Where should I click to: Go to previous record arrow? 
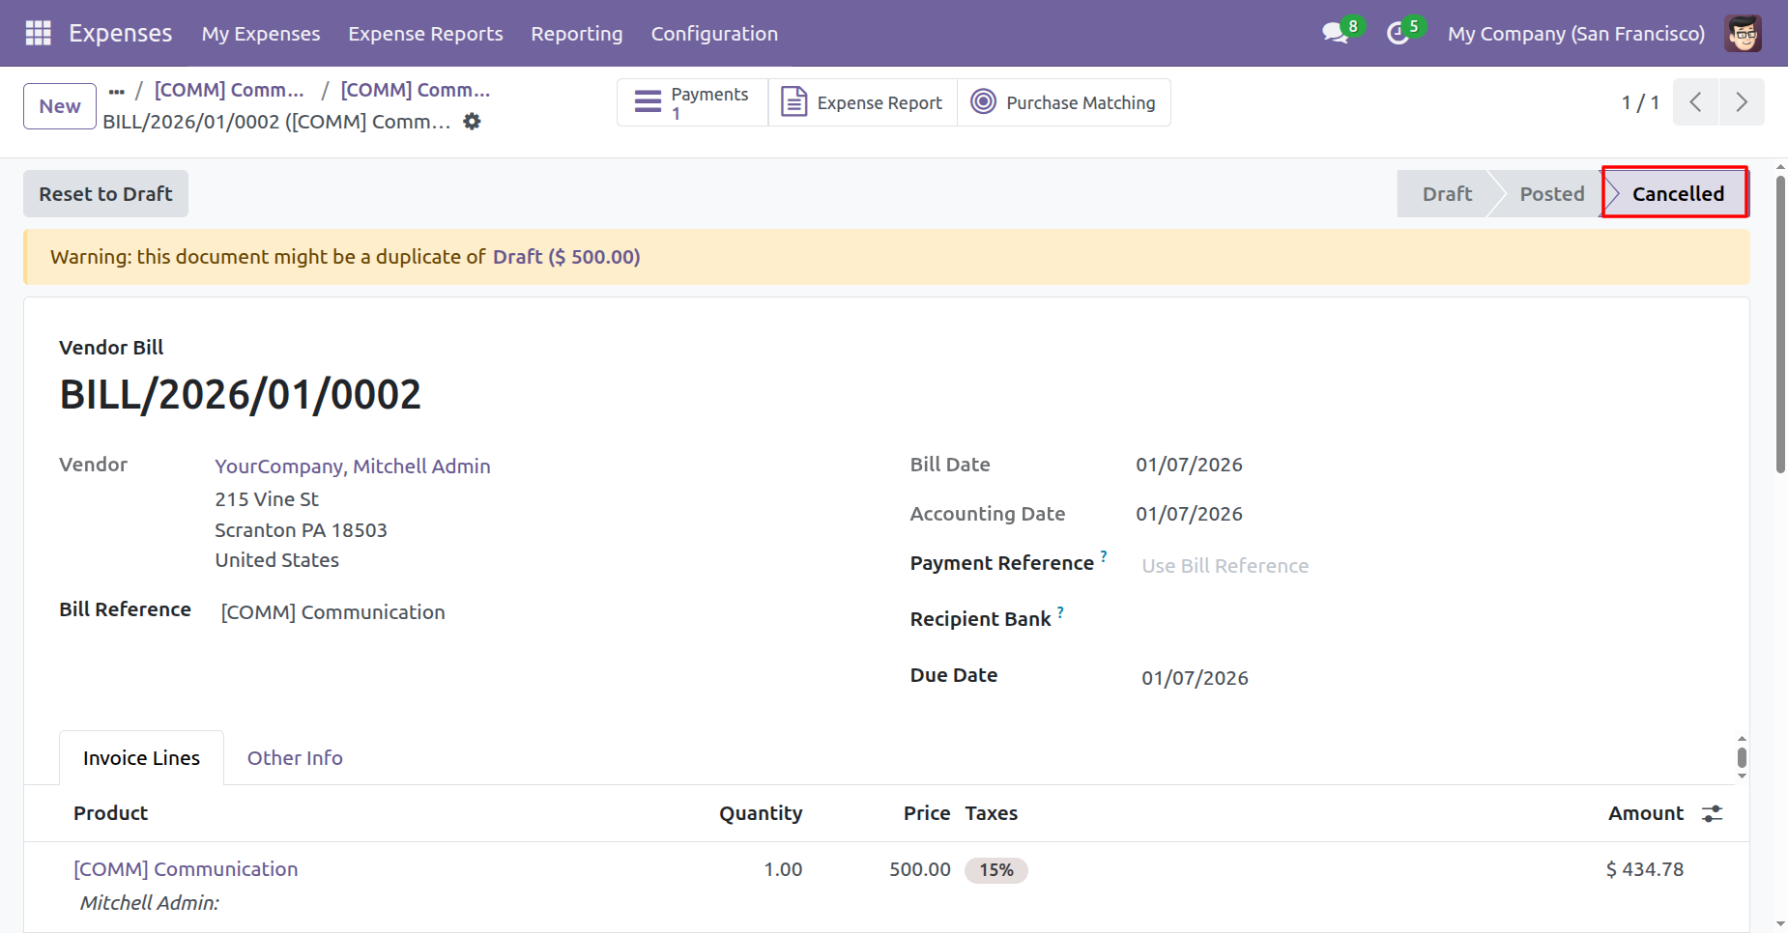click(x=1695, y=102)
